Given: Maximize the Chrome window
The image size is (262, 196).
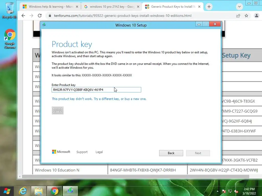Looking at the screenshot, I should coord(256,3).
